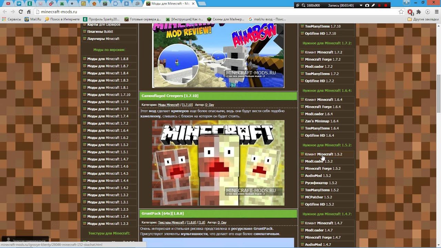Open Моды Minecraft category link
This screenshot has width=441, height=248.
169,105
